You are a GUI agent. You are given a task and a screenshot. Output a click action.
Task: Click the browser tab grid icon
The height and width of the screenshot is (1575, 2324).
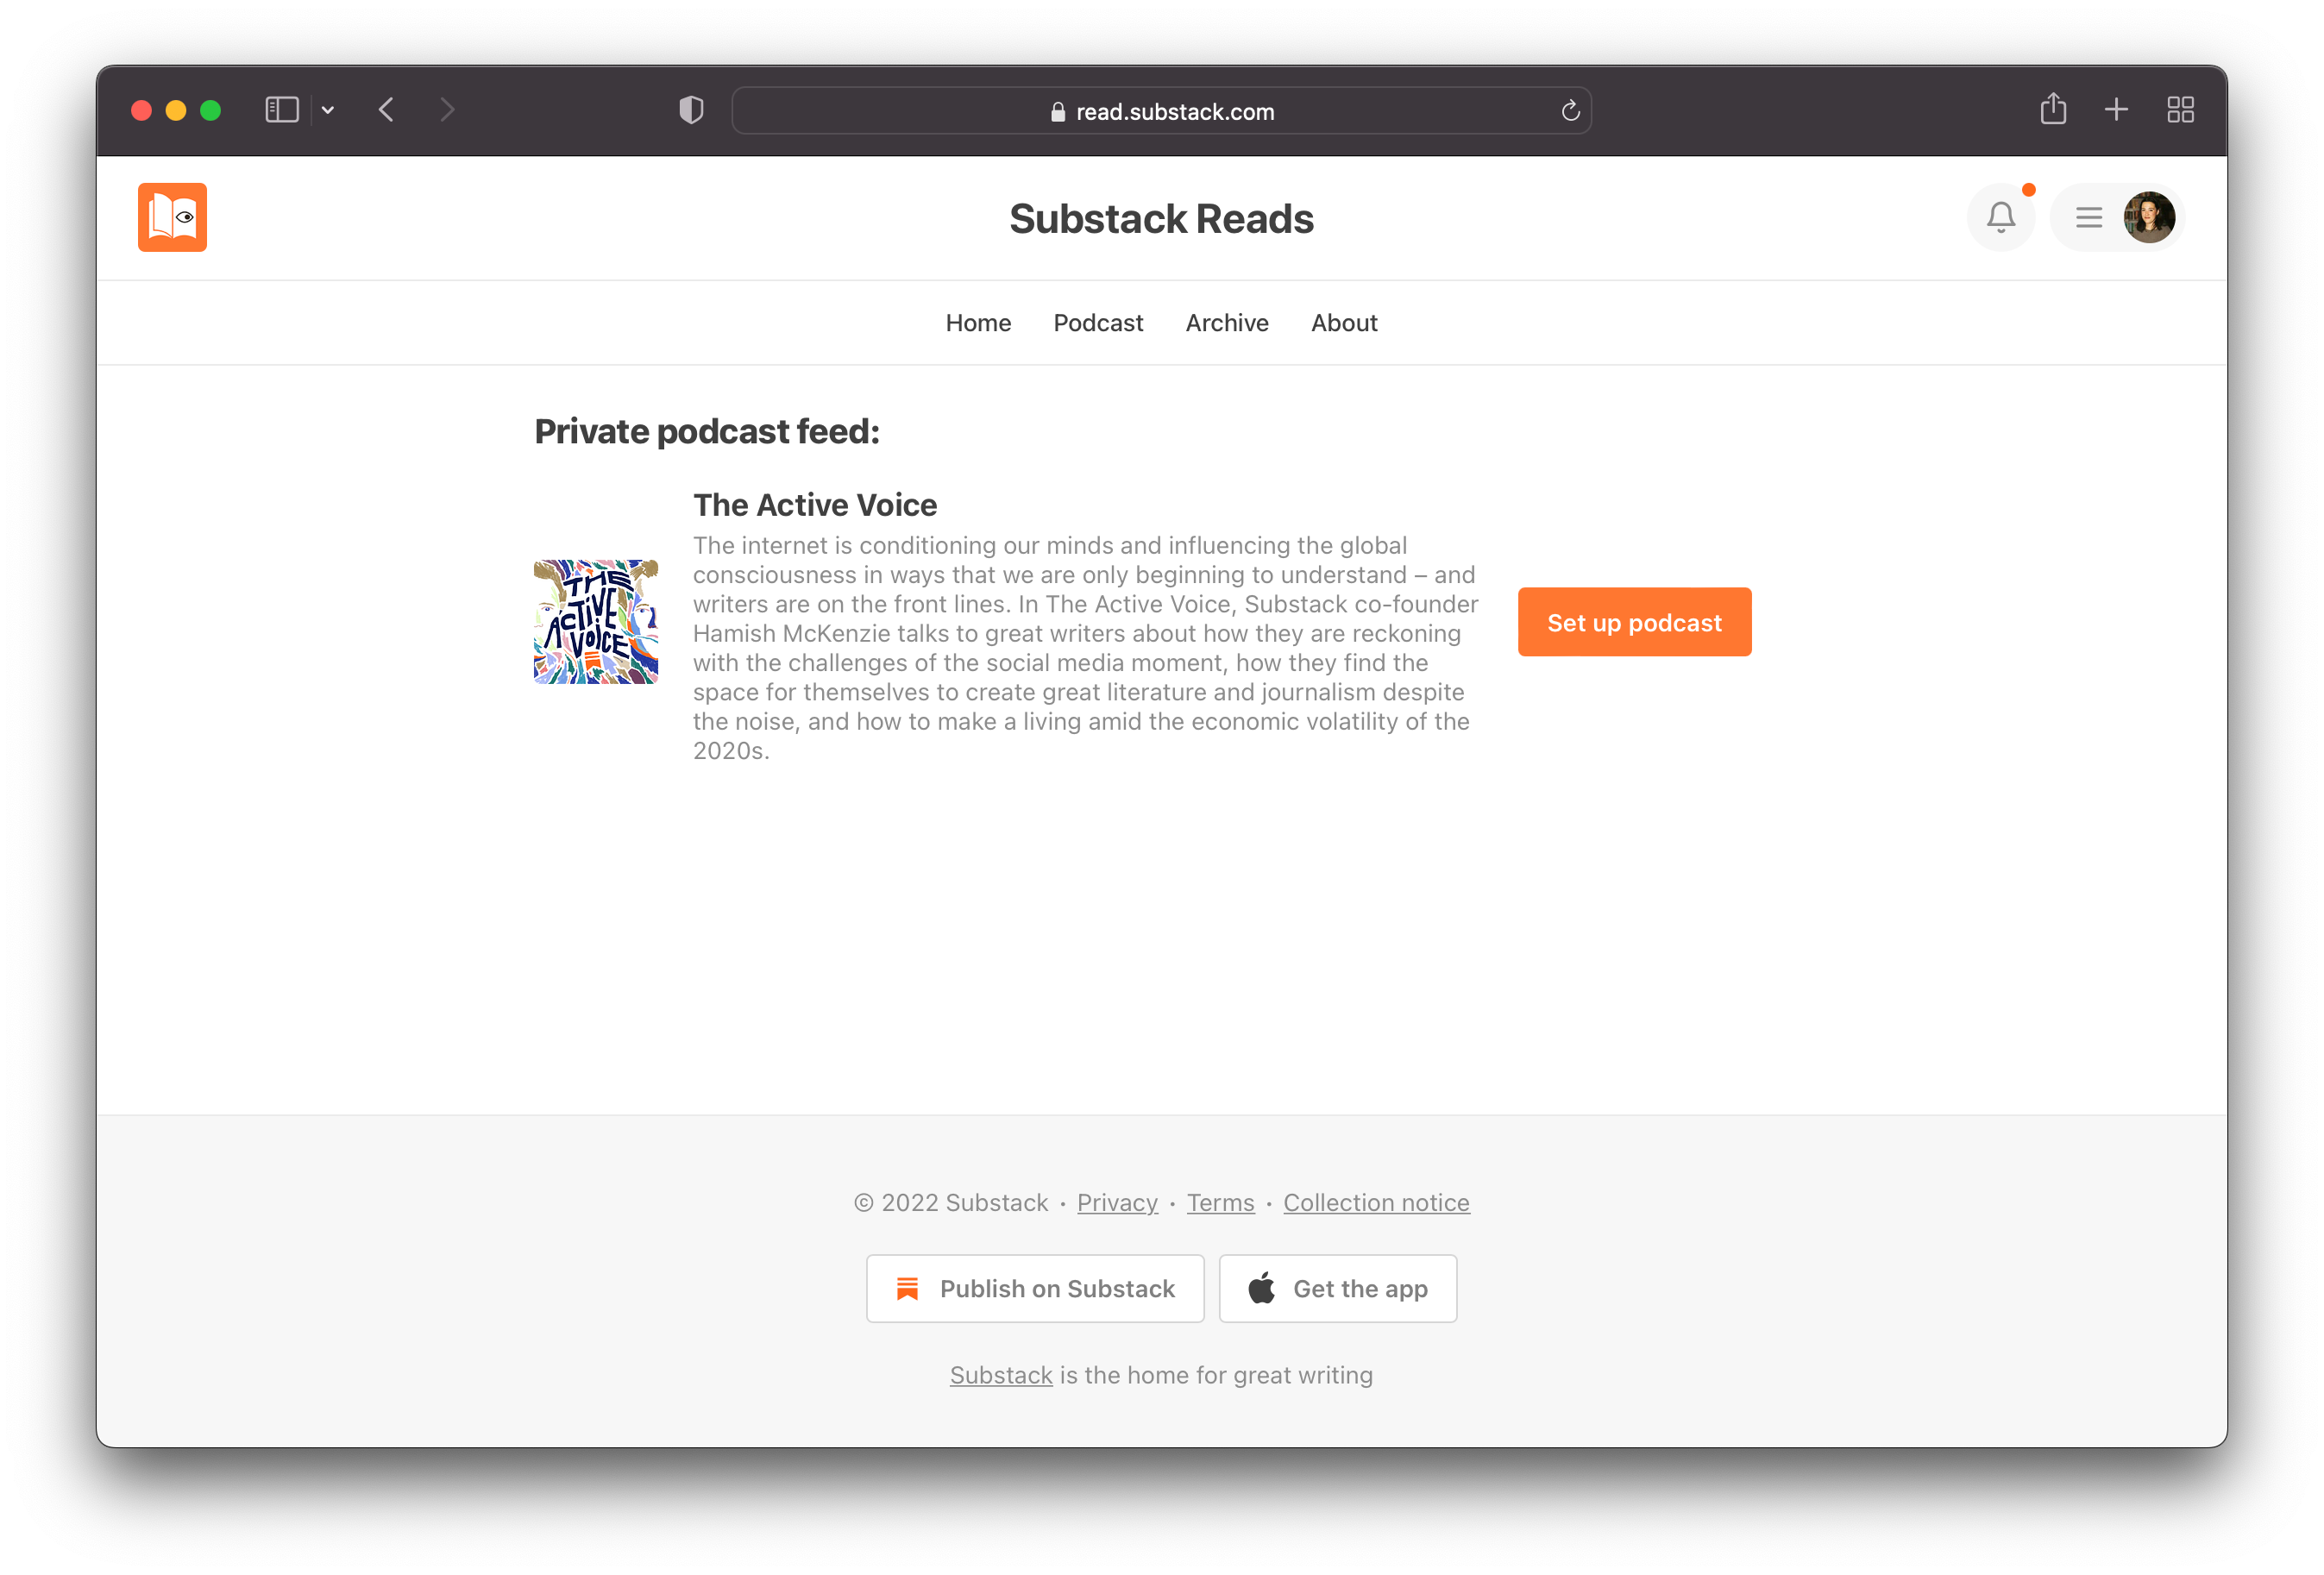[x=2183, y=109]
